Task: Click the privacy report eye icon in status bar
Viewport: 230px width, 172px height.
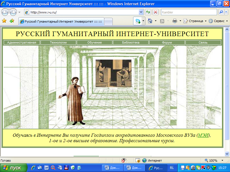Action: click(x=124, y=160)
